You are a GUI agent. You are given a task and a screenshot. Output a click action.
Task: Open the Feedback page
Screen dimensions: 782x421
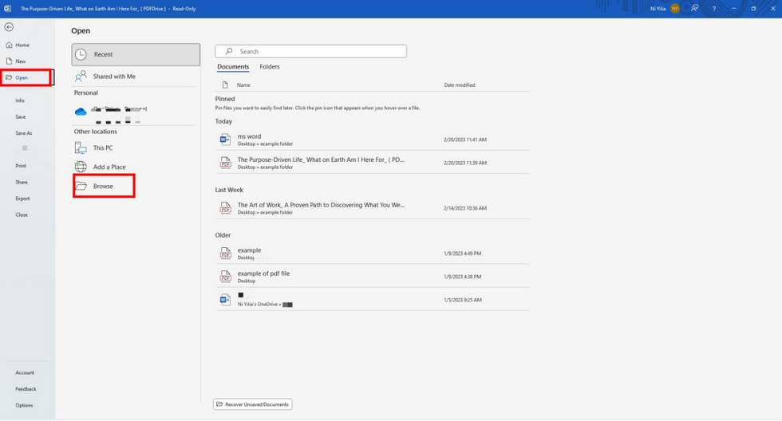coord(26,389)
